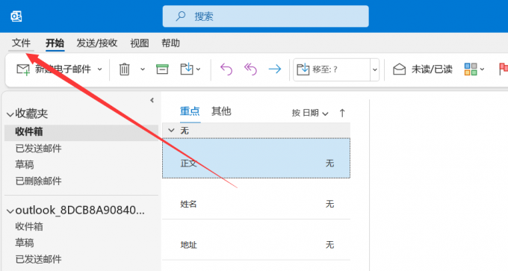Open the 帮助 ribbon tab
The height and width of the screenshot is (271, 508).
pyautogui.click(x=170, y=43)
